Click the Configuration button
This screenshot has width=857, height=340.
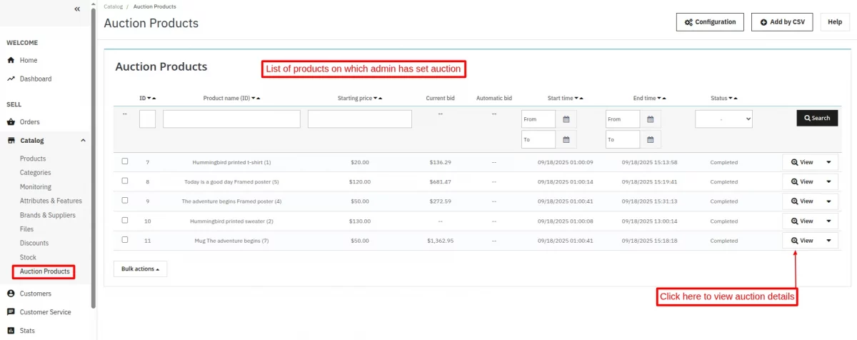pyautogui.click(x=710, y=22)
